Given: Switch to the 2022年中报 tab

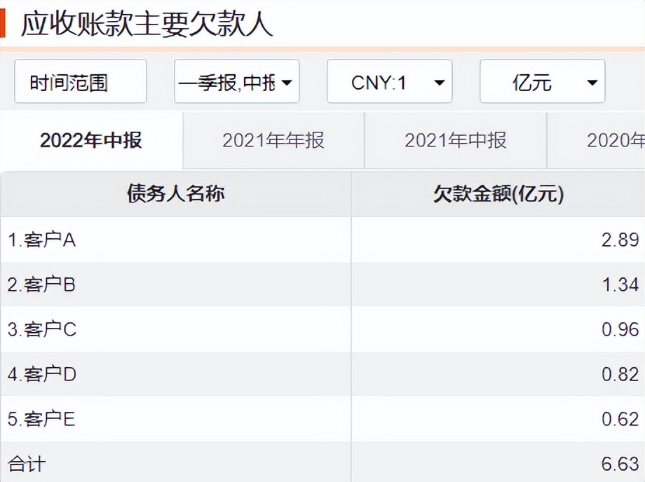Looking at the screenshot, I should (x=92, y=139).
